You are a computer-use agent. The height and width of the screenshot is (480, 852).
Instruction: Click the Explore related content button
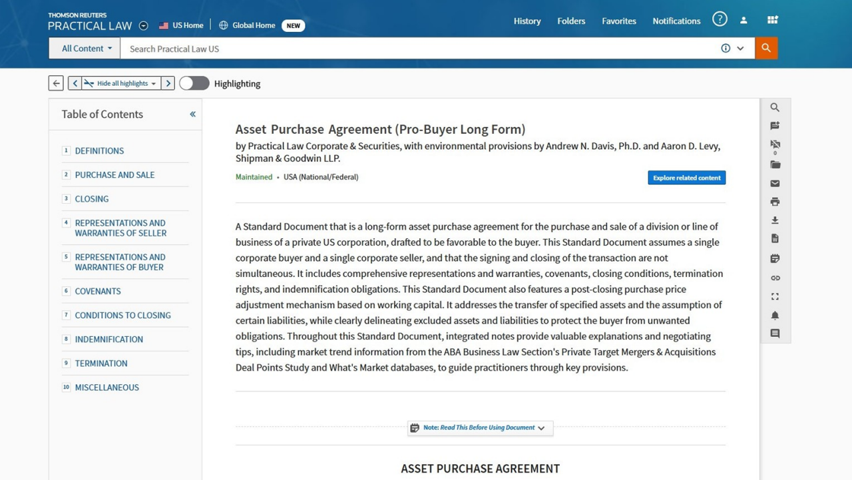686,177
